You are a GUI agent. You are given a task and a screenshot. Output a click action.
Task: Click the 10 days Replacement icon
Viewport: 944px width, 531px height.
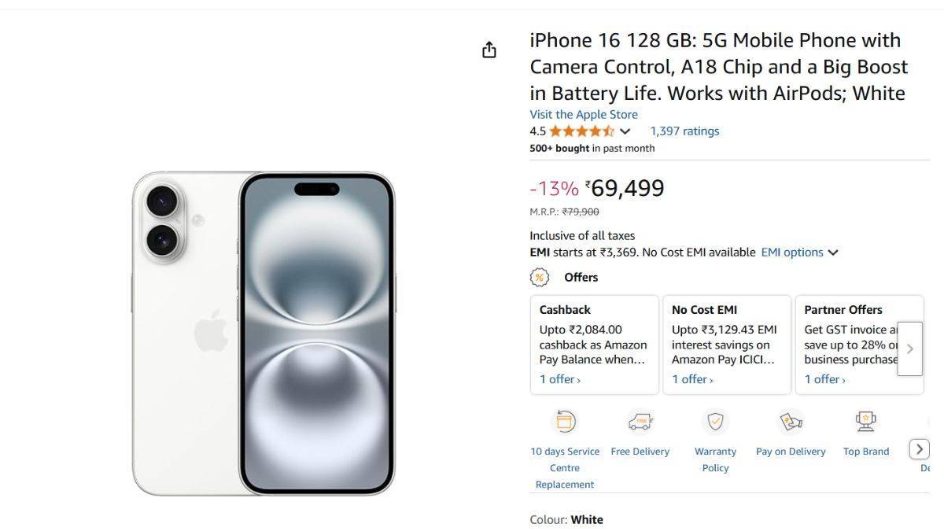(x=564, y=422)
